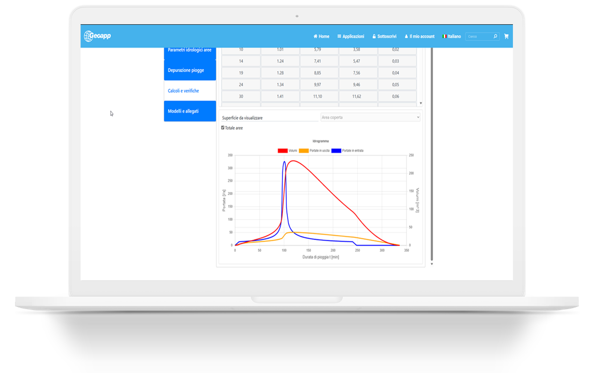Click the Applicazioni grid icon
The width and height of the screenshot is (594, 373).
click(339, 36)
